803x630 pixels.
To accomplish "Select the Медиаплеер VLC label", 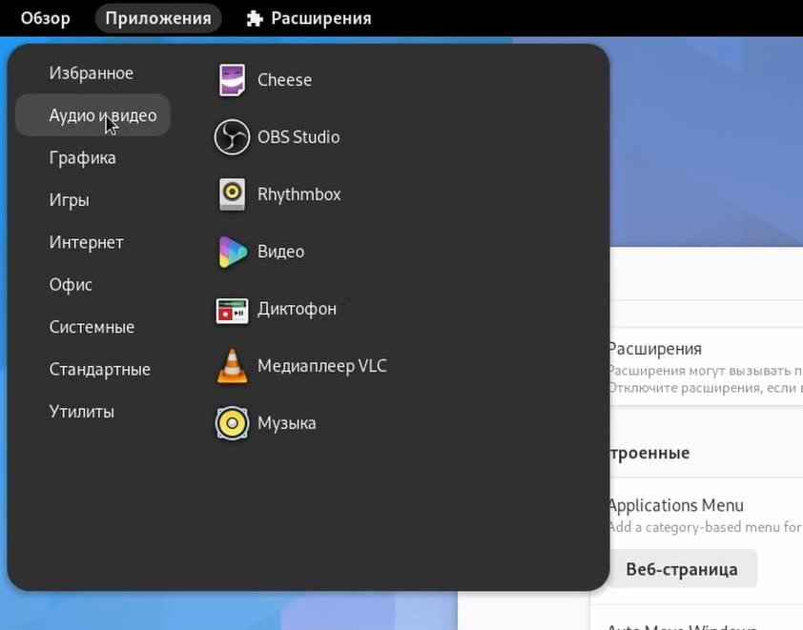I will click(x=322, y=366).
